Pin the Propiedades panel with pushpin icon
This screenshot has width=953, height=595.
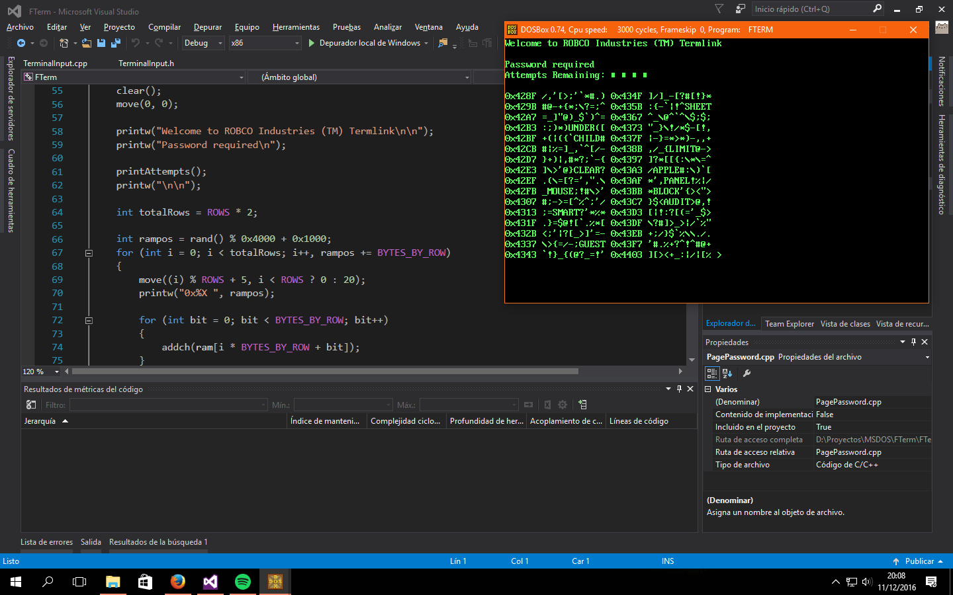[x=913, y=342]
